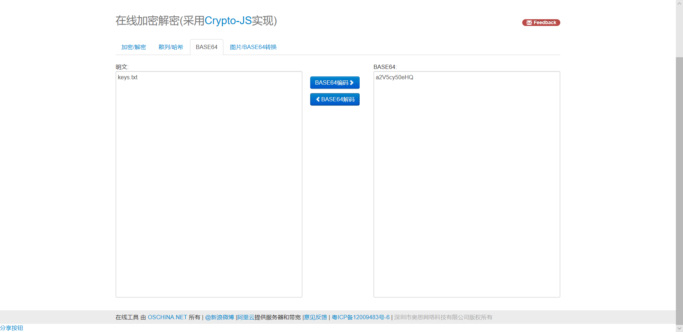Open the 散列/哈希 tab
Screen dimensions: 683x332
171,47
